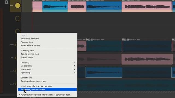Select Play all lanes

47,57
